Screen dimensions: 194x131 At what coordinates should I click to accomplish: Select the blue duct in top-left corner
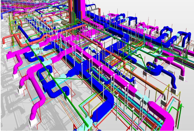point(2,16)
